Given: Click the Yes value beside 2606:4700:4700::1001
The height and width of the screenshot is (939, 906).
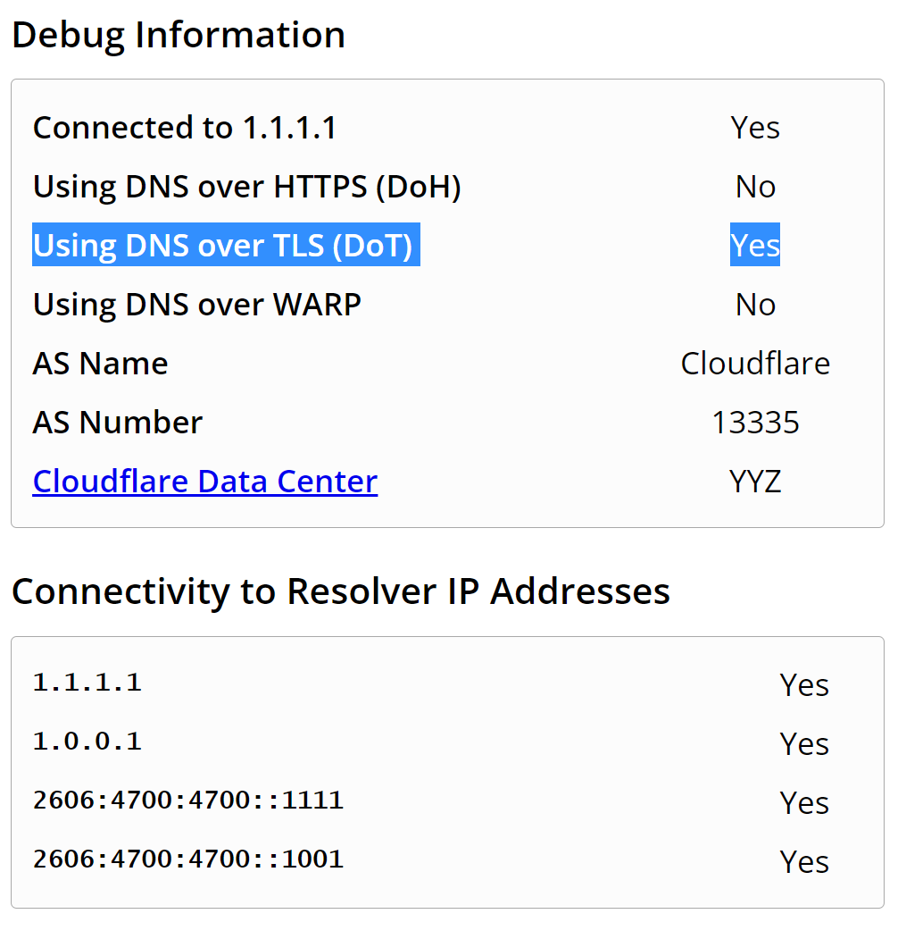Looking at the screenshot, I should pos(804,861).
